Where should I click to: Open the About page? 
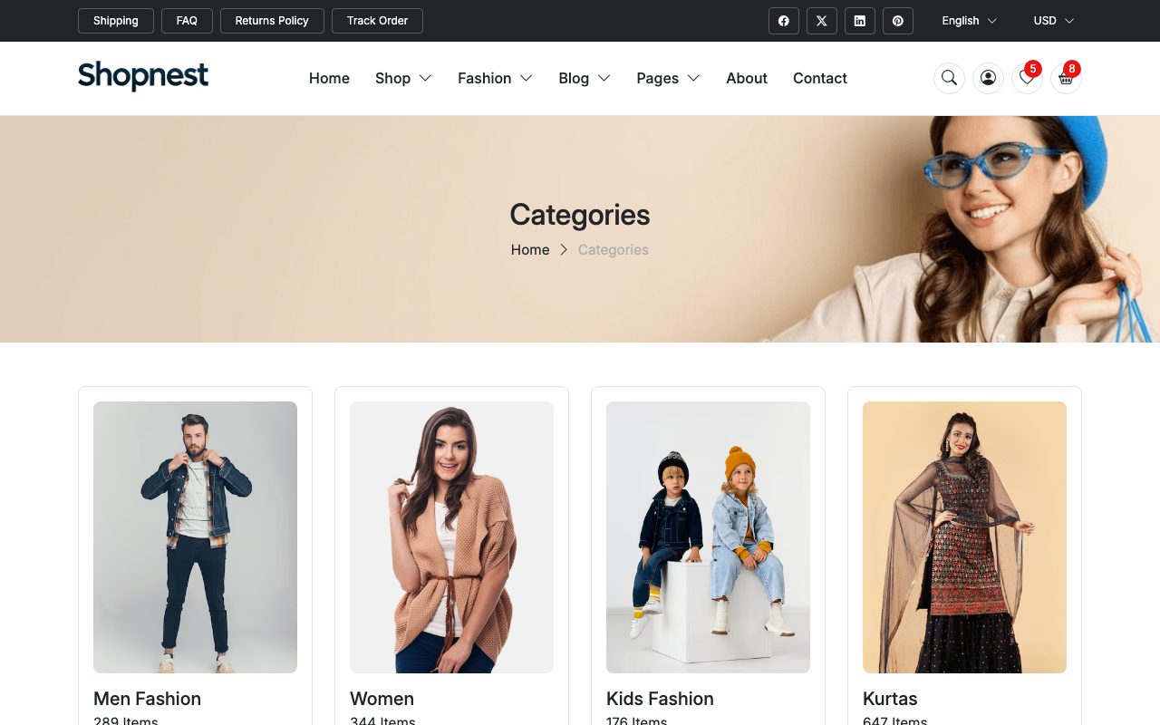(747, 78)
